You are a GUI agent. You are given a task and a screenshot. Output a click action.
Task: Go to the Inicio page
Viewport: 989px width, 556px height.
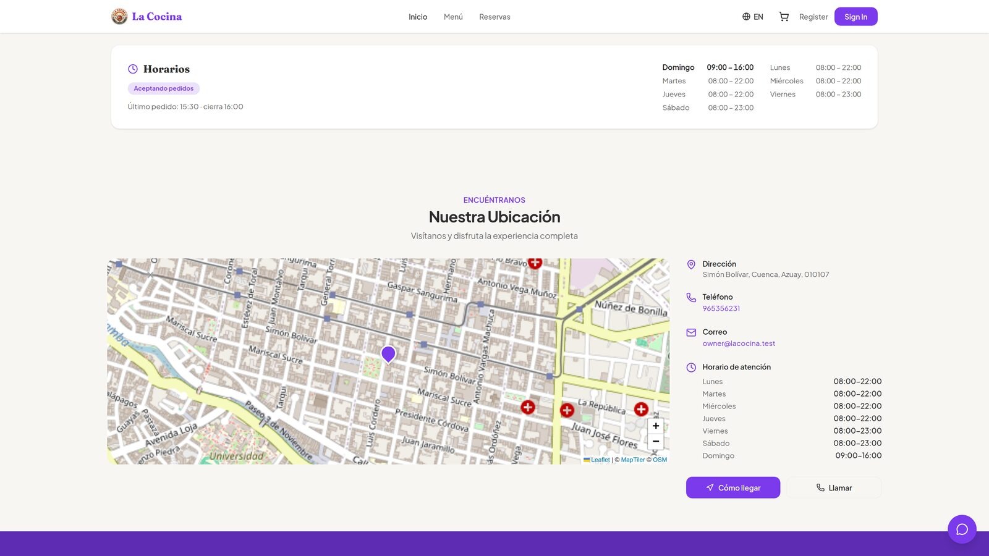click(418, 17)
